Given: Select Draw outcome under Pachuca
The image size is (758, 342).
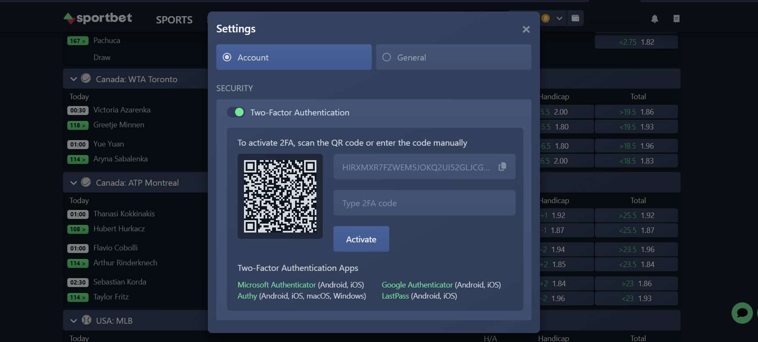Looking at the screenshot, I should [102, 57].
